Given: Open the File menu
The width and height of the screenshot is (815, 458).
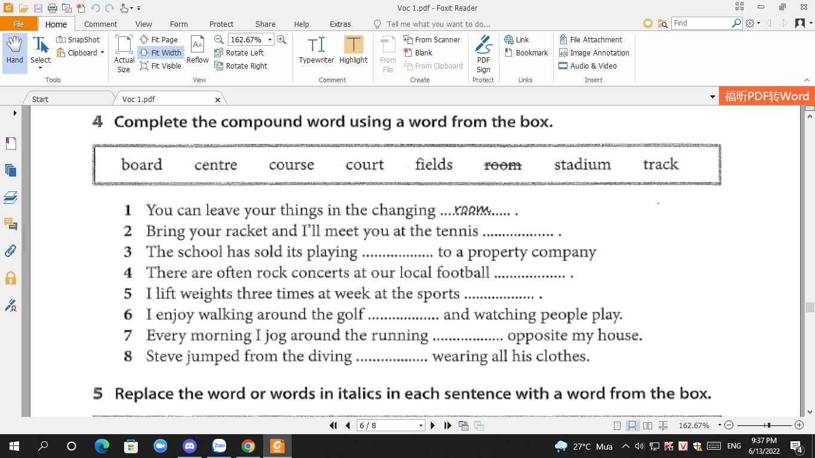Looking at the screenshot, I should [x=18, y=24].
